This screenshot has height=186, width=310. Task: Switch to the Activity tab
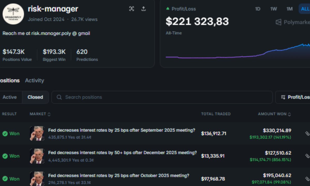[x=34, y=80]
